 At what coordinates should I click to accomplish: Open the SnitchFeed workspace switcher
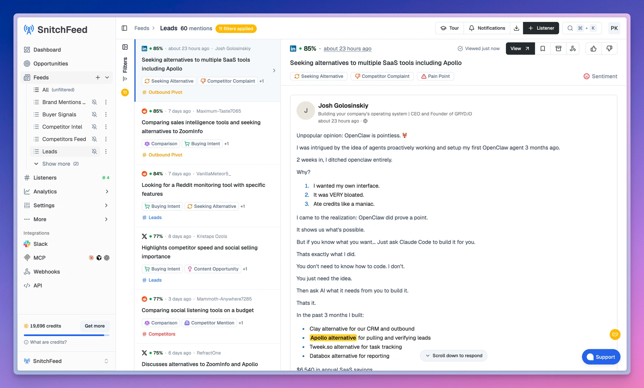pyautogui.click(x=67, y=361)
